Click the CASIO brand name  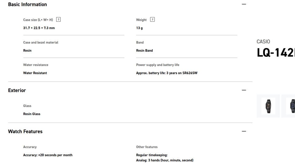tap(263, 42)
